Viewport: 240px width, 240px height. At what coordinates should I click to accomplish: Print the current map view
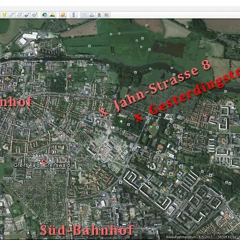92,15
